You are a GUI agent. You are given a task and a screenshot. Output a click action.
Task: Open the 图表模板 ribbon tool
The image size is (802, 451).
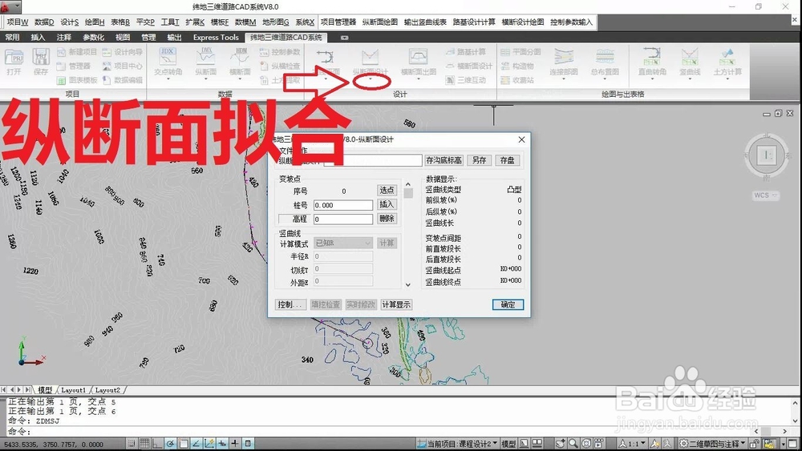(77, 80)
